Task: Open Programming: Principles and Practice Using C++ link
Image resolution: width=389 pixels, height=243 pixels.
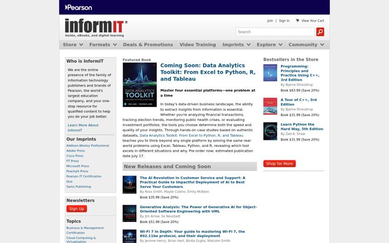Action: [x=300, y=73]
